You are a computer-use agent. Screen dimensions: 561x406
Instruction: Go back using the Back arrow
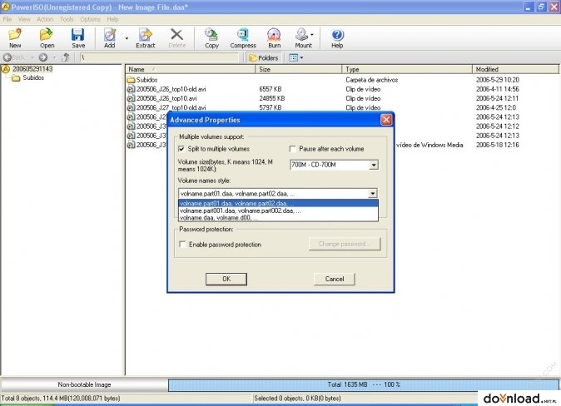tap(14, 57)
